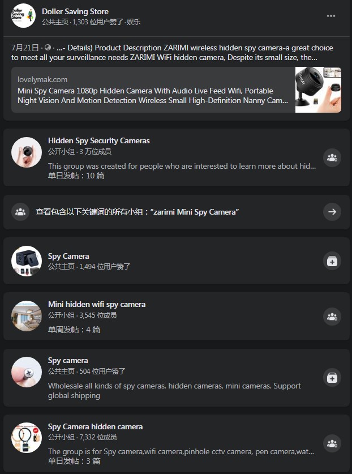Click the arrow to see all matching groups

332,212
